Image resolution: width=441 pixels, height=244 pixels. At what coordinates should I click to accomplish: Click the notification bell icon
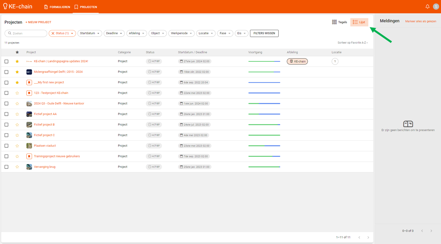[427, 7]
